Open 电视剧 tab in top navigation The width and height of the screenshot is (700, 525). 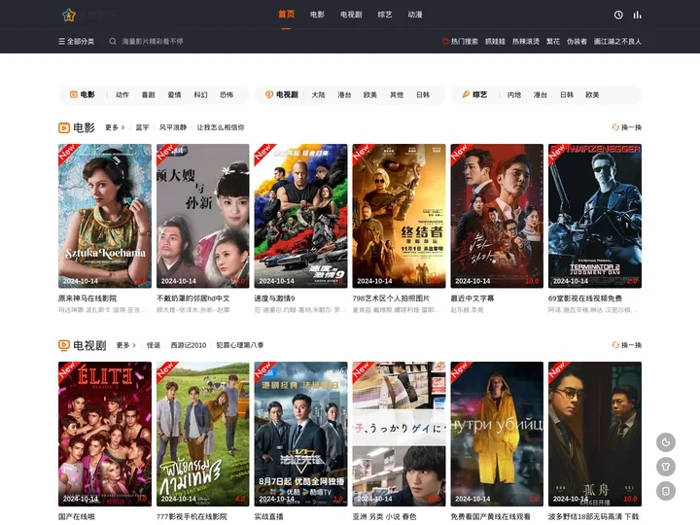tap(351, 15)
